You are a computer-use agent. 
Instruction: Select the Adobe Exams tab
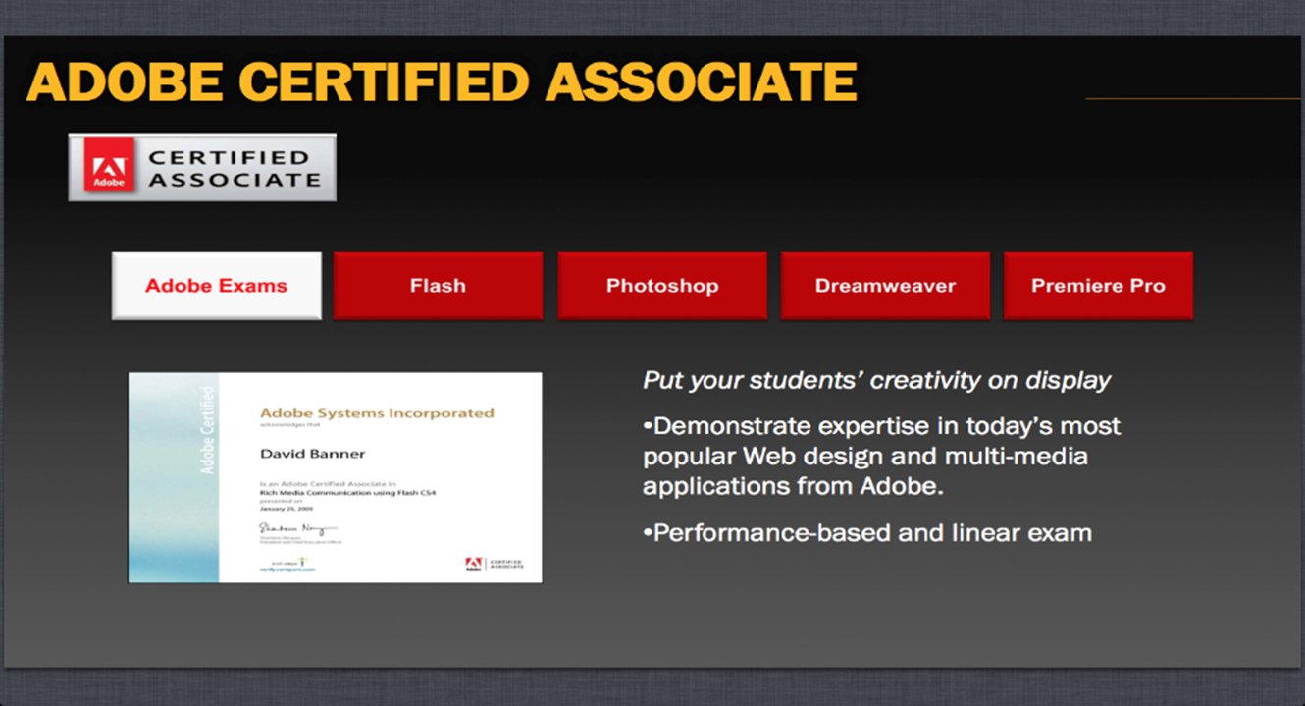216,286
